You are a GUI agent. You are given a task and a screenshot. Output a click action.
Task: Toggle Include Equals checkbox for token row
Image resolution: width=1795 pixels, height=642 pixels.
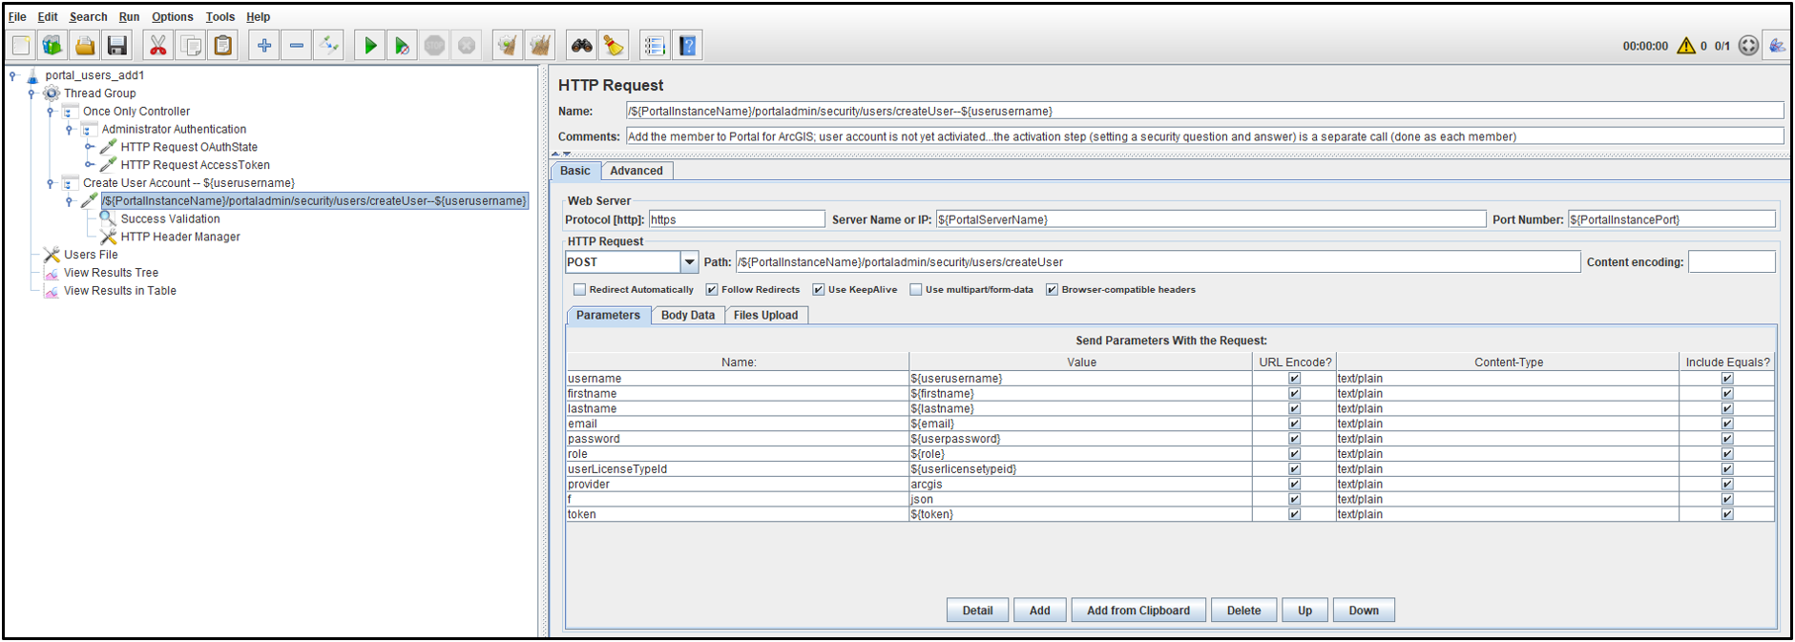click(1727, 514)
